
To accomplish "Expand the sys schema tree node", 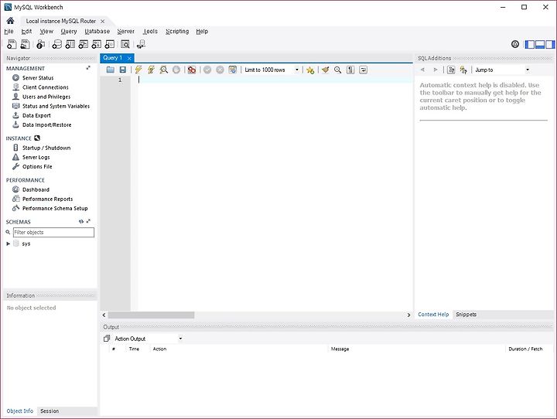I will [x=9, y=244].
